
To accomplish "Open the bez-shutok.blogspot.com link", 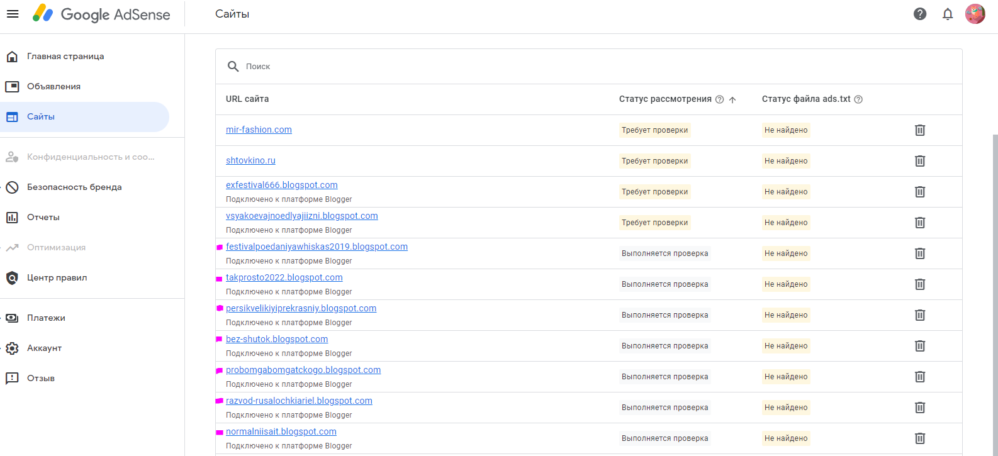I will point(277,339).
